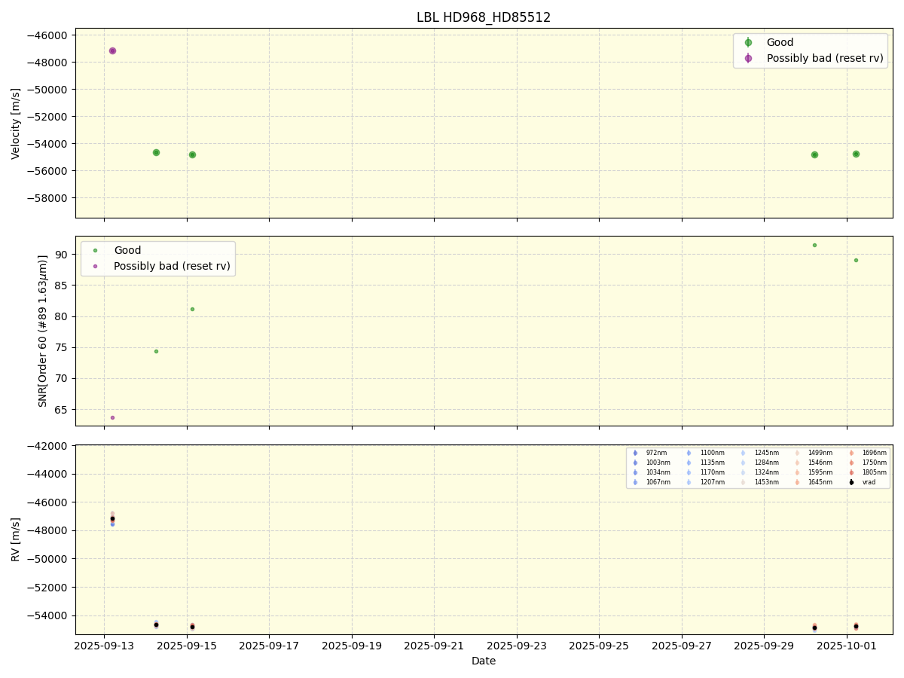
Task: Click the 'Date' x-axis label
Action: (484, 661)
